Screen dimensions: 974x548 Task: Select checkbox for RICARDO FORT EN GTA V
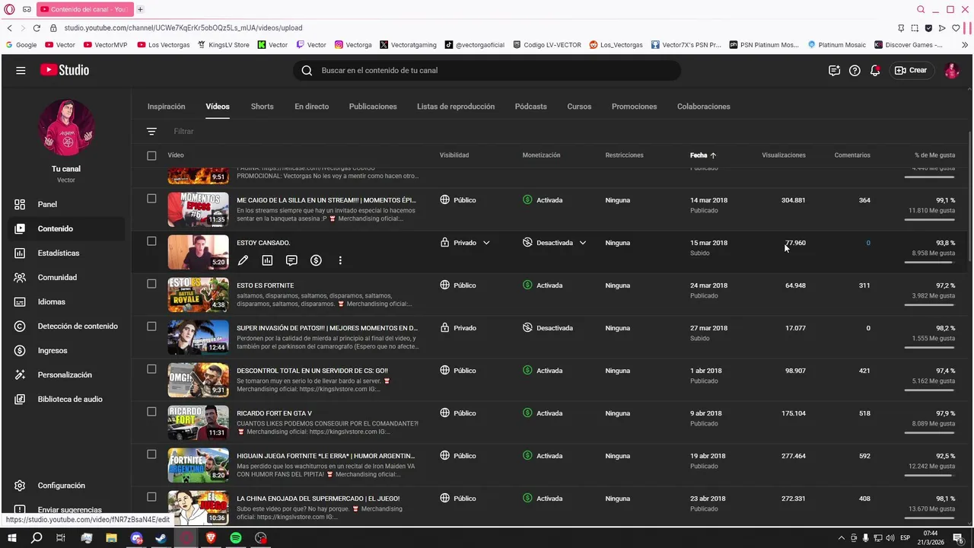tap(151, 412)
